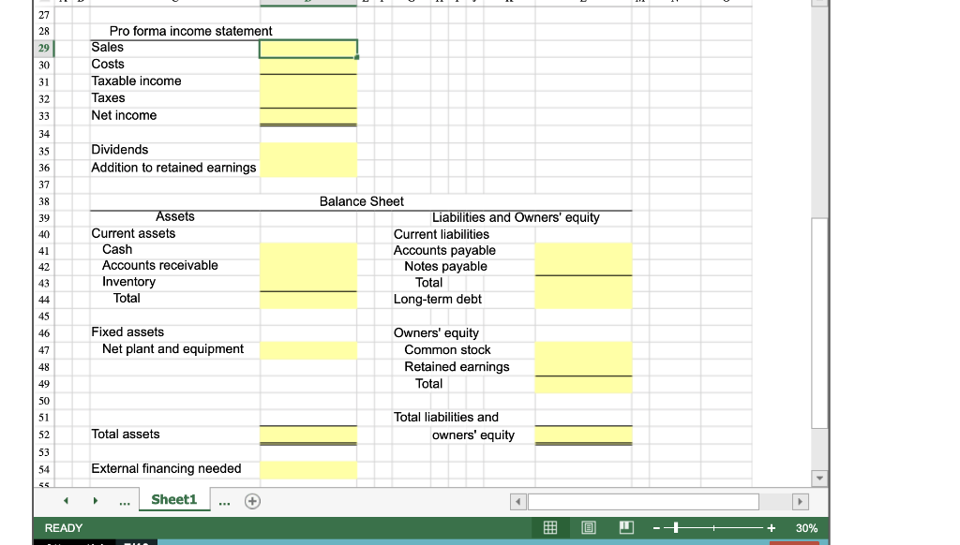Viewport: 960px width, 545px height.
Task: Select row header 29
Action: click(44, 49)
